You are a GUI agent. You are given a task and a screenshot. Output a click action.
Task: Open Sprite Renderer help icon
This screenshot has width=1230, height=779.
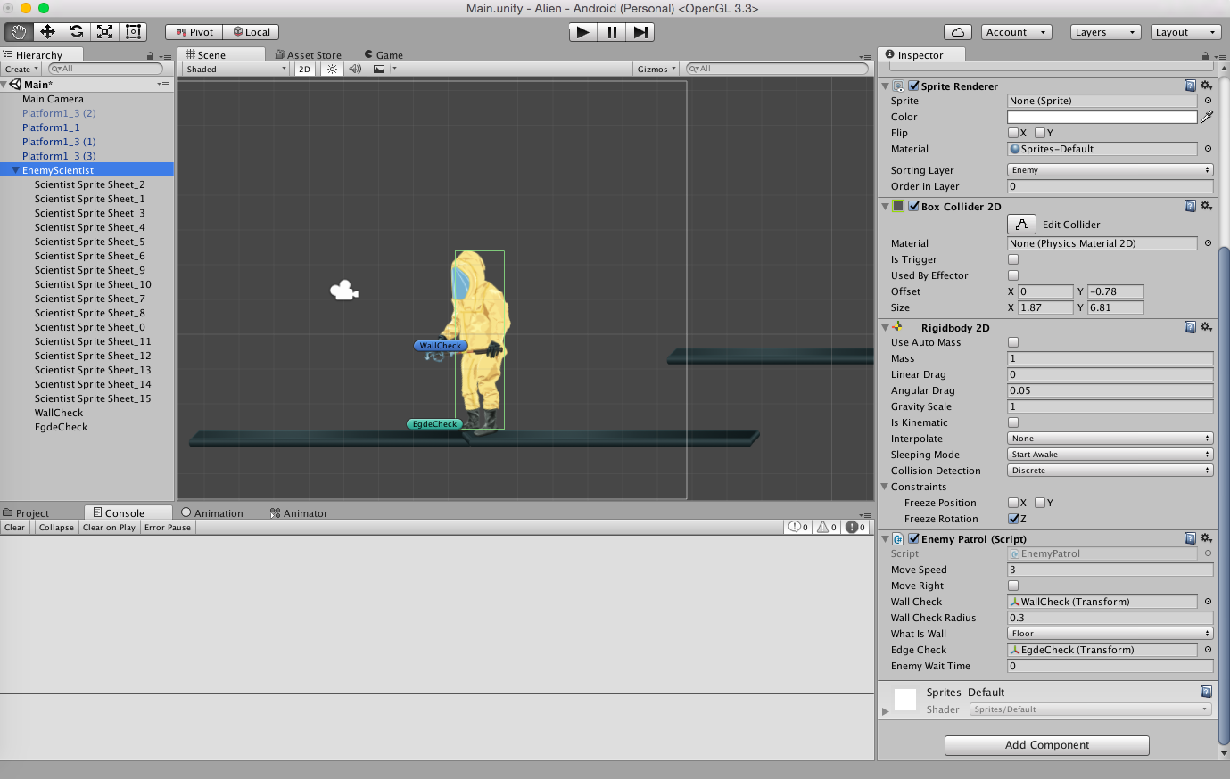coord(1190,86)
